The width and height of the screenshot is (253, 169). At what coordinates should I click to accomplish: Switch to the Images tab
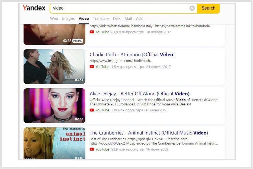(x=68, y=18)
